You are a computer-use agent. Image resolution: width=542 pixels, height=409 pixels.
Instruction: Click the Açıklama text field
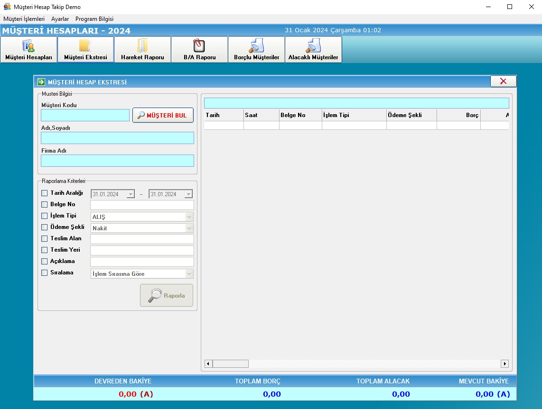pyautogui.click(x=142, y=262)
